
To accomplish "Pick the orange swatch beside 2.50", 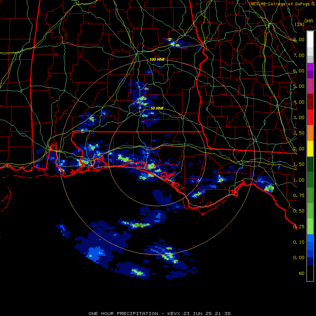I will tap(310, 133).
